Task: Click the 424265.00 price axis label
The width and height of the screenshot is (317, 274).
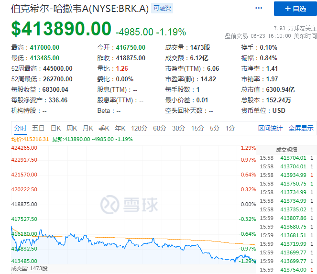Action: [x=24, y=148]
